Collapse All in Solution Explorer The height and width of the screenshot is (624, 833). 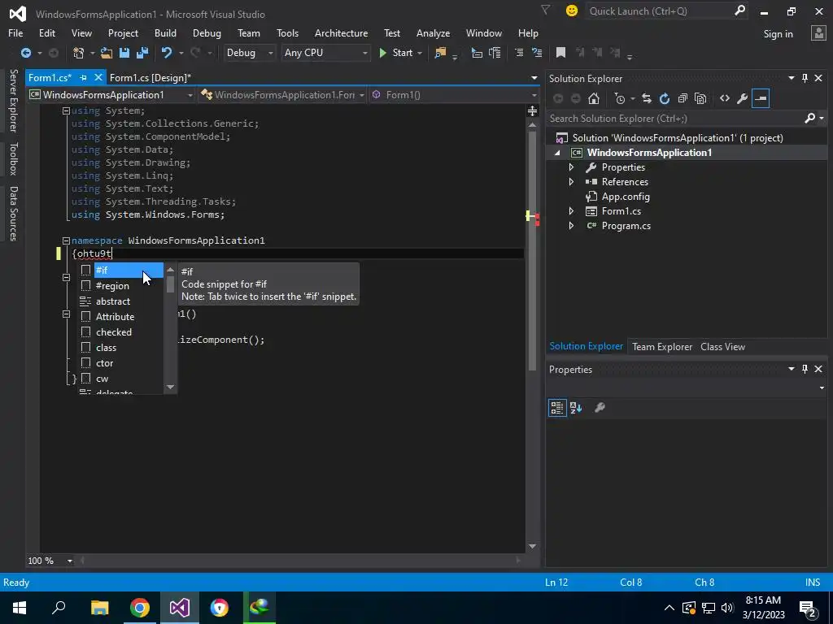pos(683,98)
